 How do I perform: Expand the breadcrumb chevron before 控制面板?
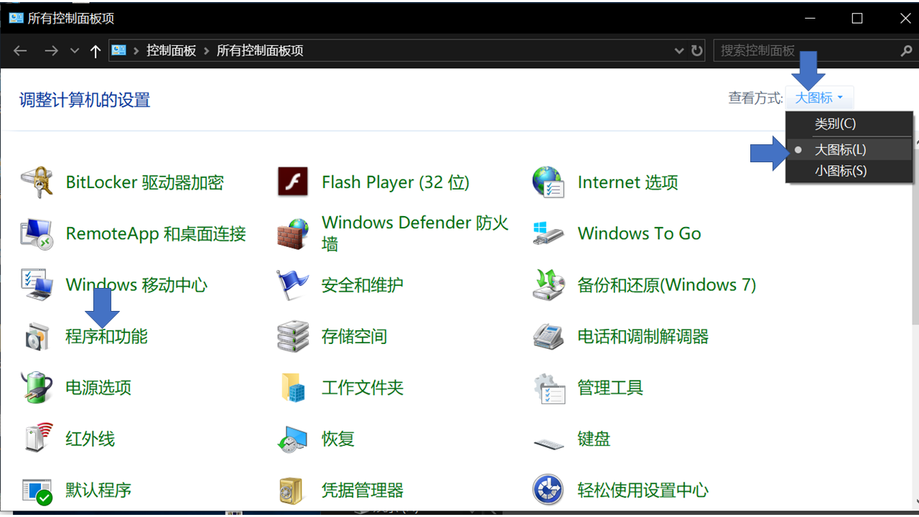[136, 51]
